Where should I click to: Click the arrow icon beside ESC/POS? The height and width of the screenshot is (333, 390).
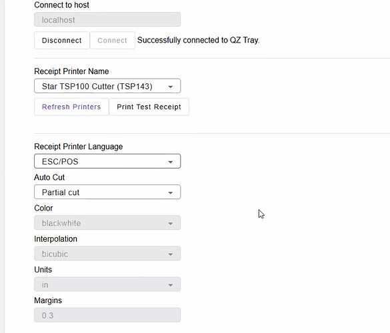point(171,162)
